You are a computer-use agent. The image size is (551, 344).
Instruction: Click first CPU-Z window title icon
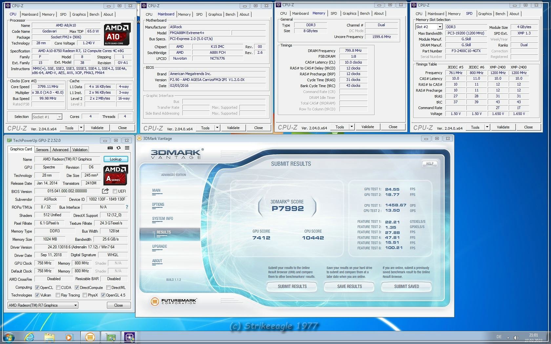pos(9,6)
